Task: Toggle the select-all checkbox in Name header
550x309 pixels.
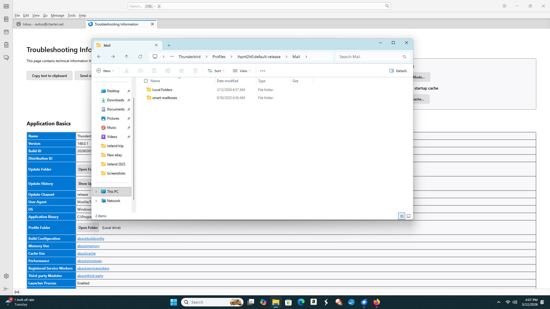Action: 146,81
